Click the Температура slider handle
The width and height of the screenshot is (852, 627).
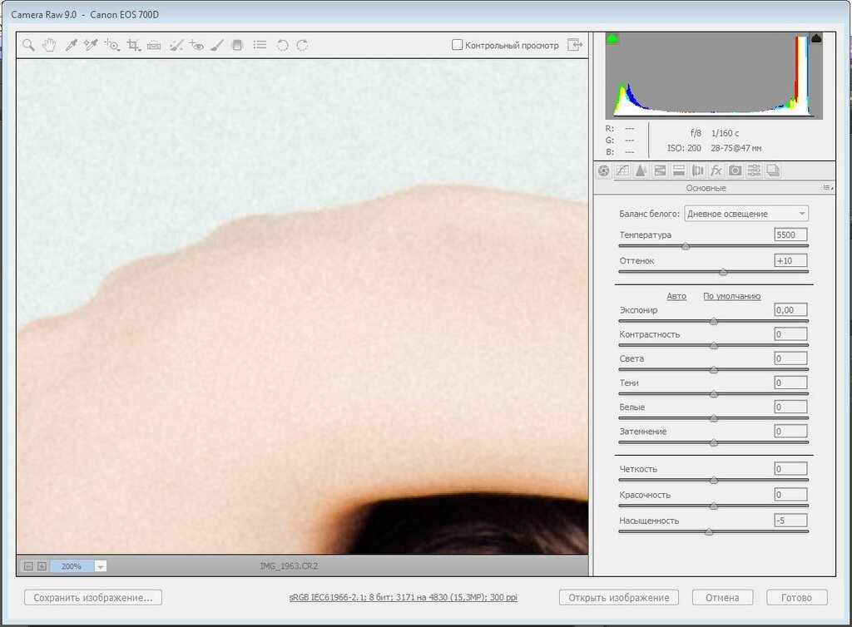pos(686,247)
